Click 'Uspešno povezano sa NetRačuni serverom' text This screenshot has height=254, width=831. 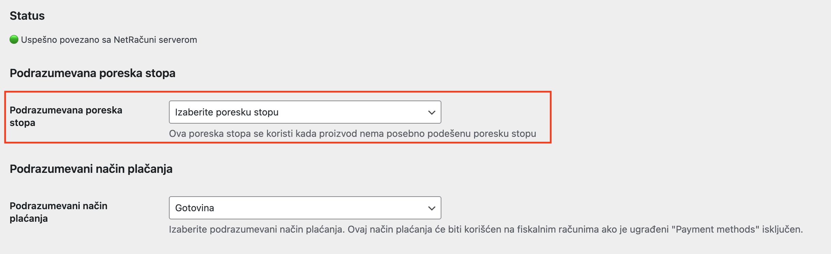(109, 40)
